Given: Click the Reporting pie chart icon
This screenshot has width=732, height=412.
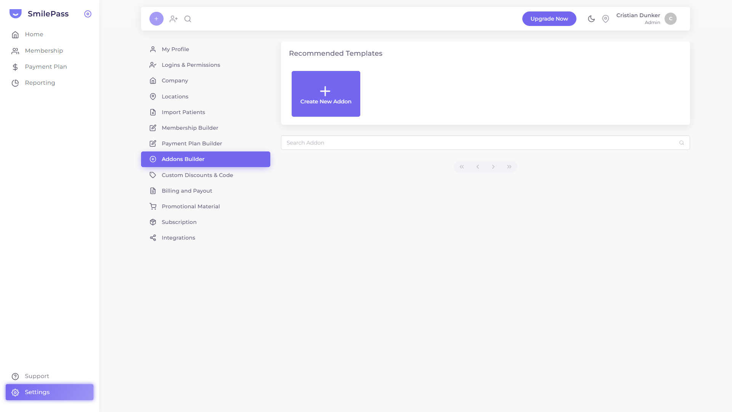Looking at the screenshot, I should coord(15,83).
